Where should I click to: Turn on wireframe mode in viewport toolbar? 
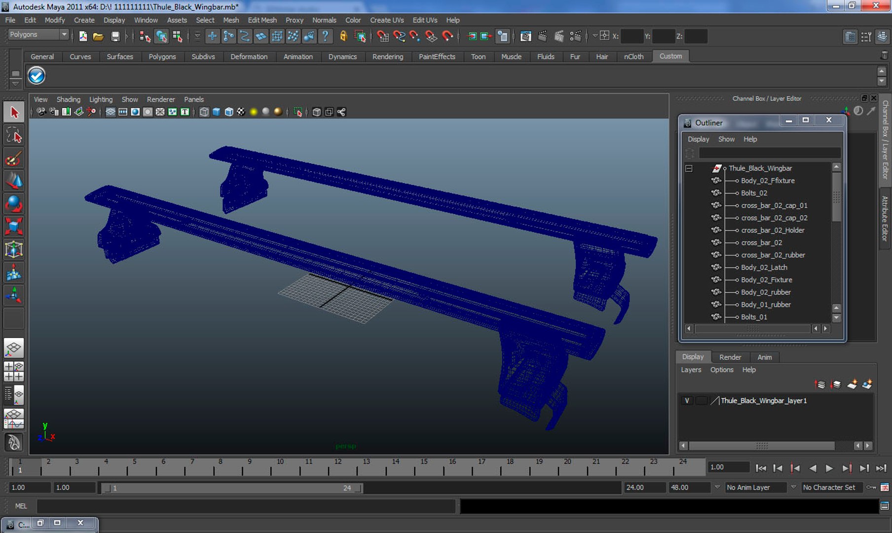coord(204,112)
